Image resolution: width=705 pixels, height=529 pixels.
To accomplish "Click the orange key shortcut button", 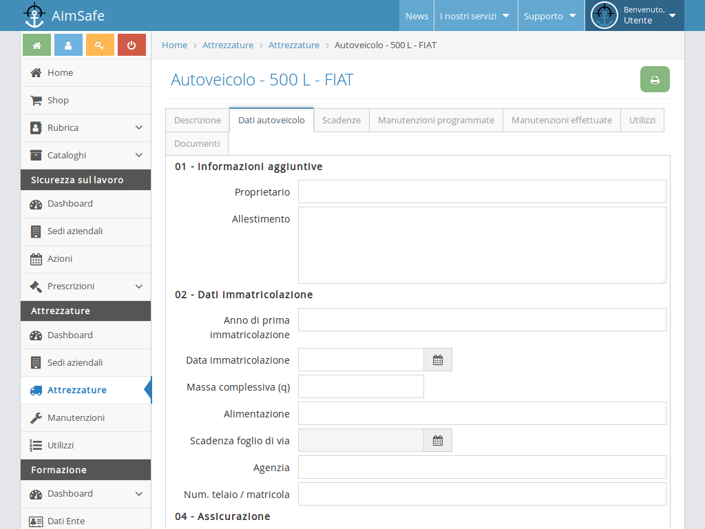I will tap(100, 45).
